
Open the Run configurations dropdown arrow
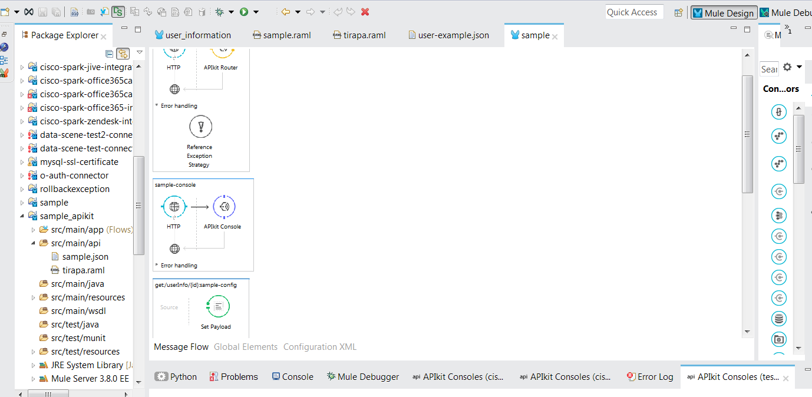[256, 12]
